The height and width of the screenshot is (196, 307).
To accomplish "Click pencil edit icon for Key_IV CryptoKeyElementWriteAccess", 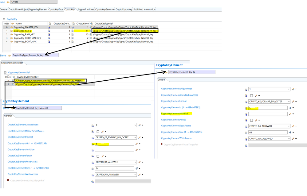I will tap(293, 139).
